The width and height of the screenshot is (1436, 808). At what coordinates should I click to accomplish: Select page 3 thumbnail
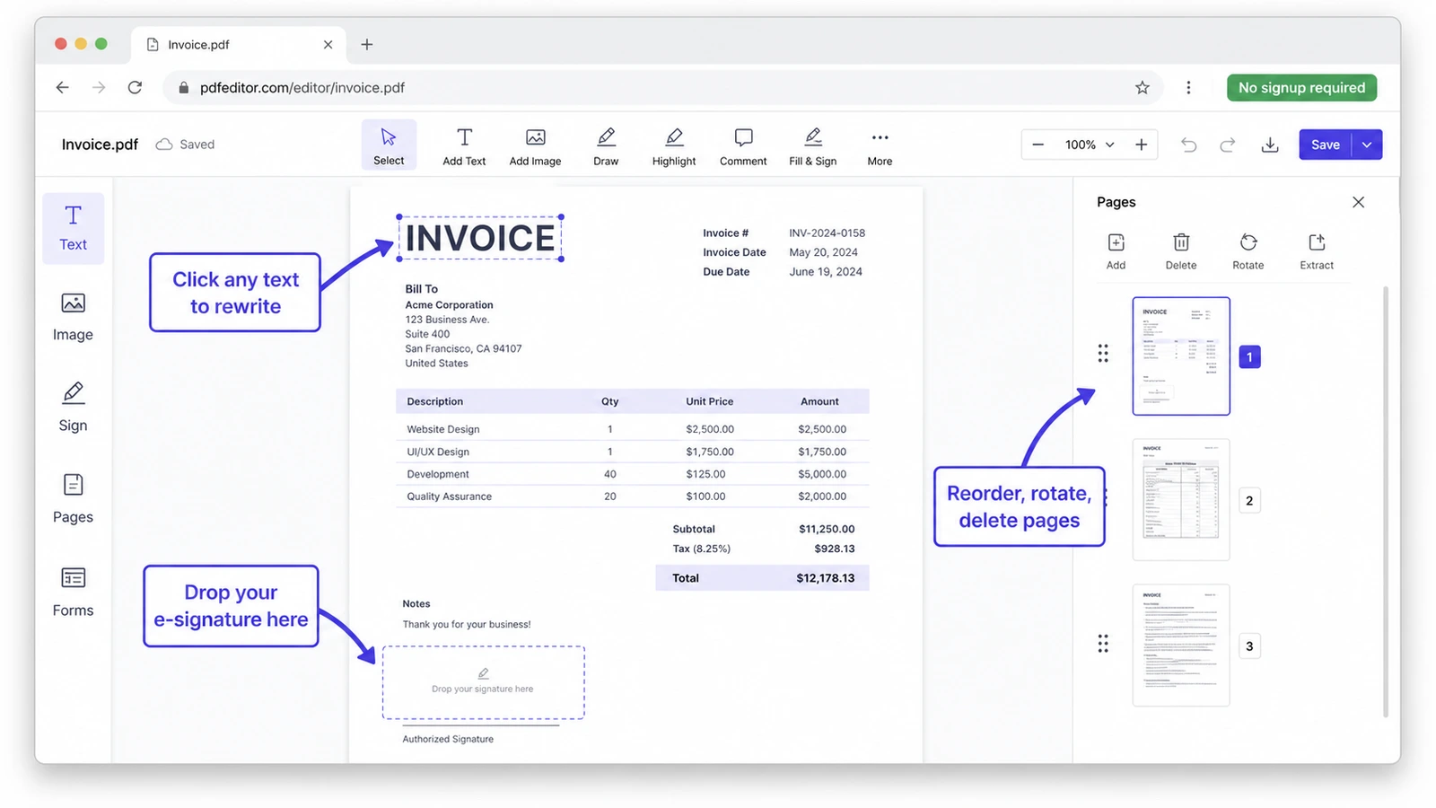(x=1181, y=646)
